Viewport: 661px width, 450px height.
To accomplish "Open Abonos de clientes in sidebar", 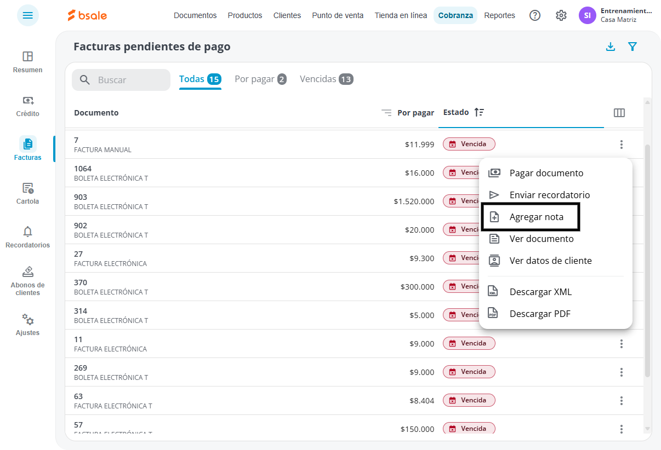I will (28, 281).
